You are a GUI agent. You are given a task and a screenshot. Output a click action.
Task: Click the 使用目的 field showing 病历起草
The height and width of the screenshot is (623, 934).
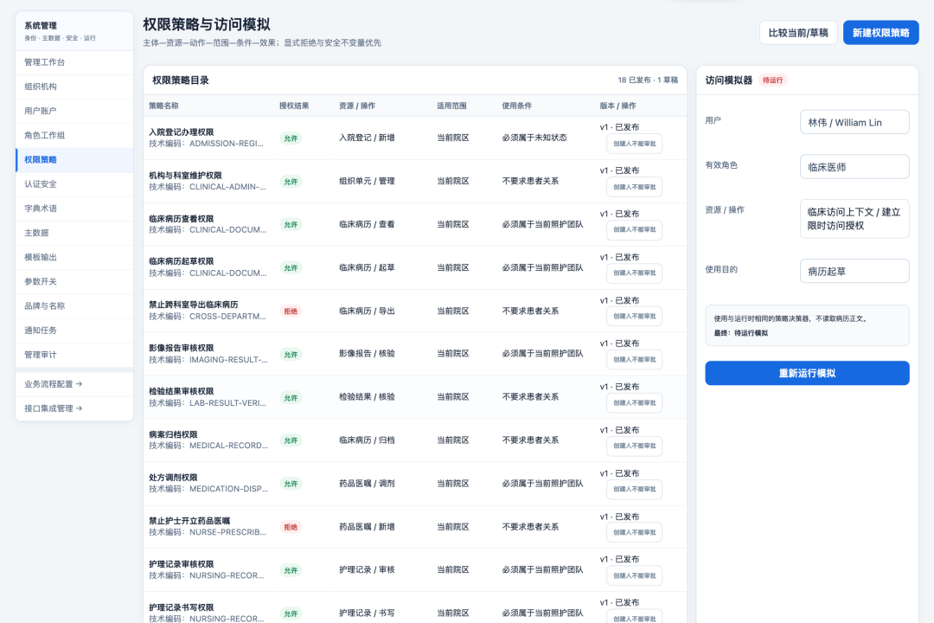(x=854, y=271)
